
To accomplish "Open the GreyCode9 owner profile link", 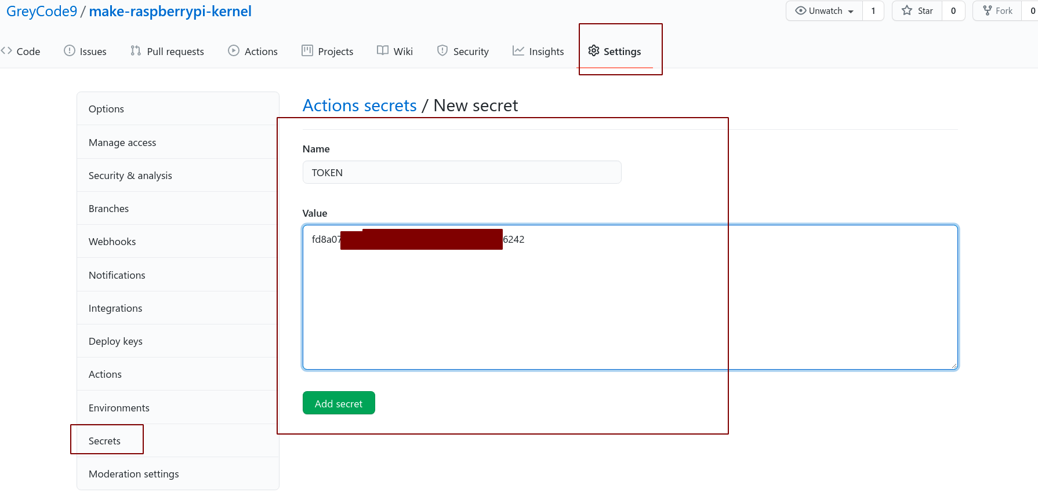I will pyautogui.click(x=42, y=12).
